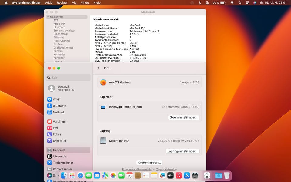291x182 pixels.
Task: Select Bluetooth in the settings sidebar
Action: (59, 106)
